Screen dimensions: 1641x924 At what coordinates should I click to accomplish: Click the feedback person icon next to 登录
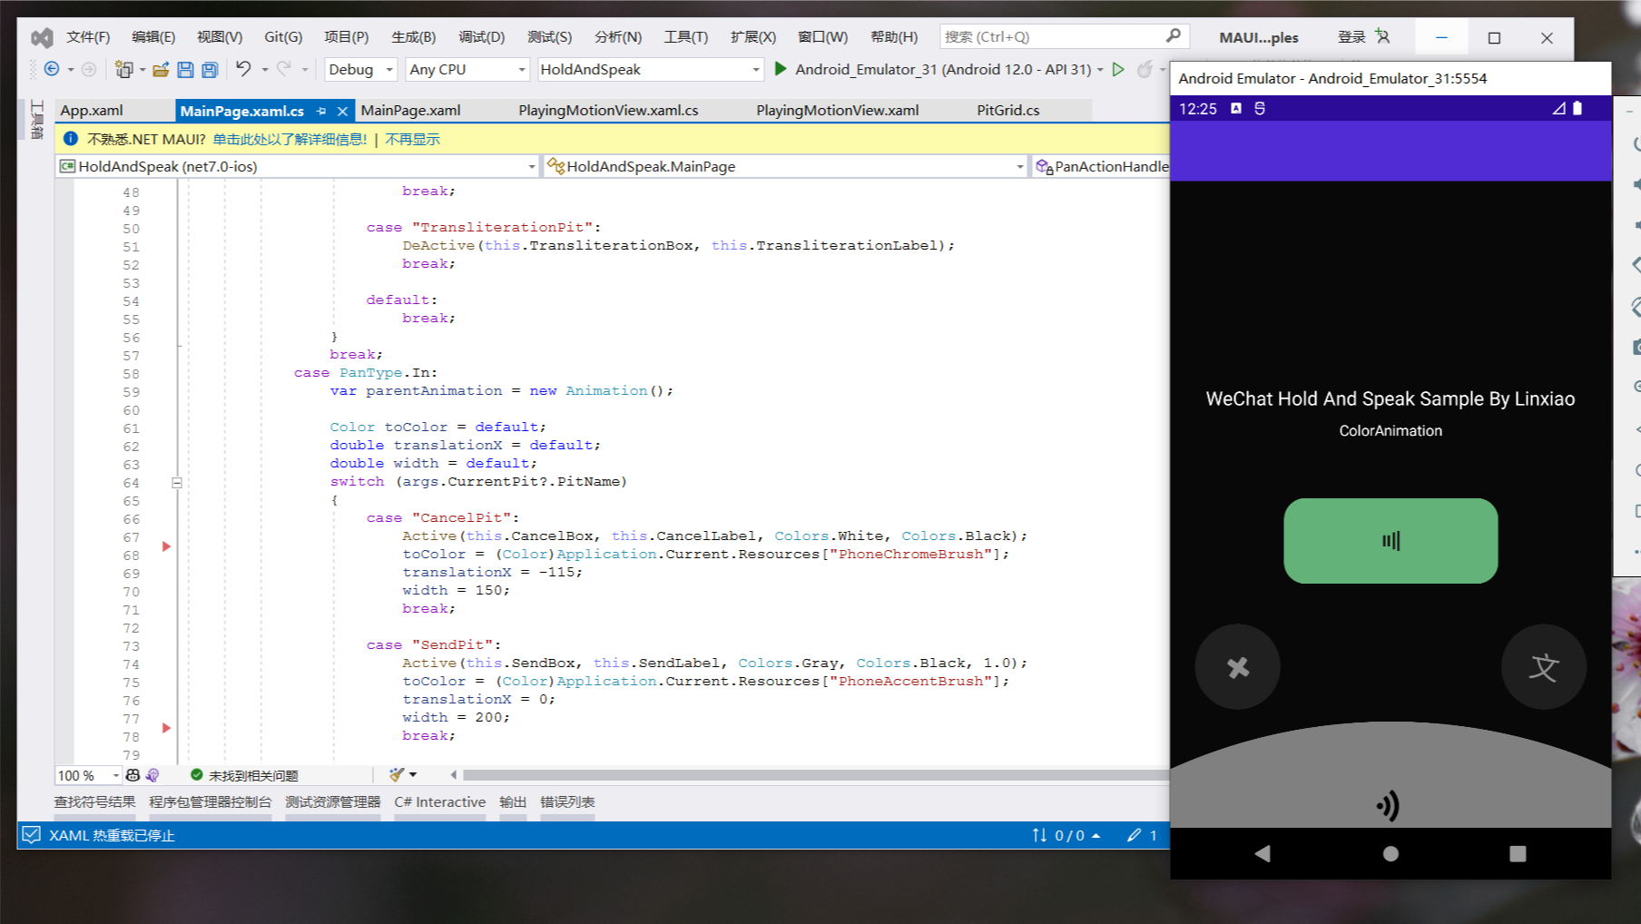1382,36
